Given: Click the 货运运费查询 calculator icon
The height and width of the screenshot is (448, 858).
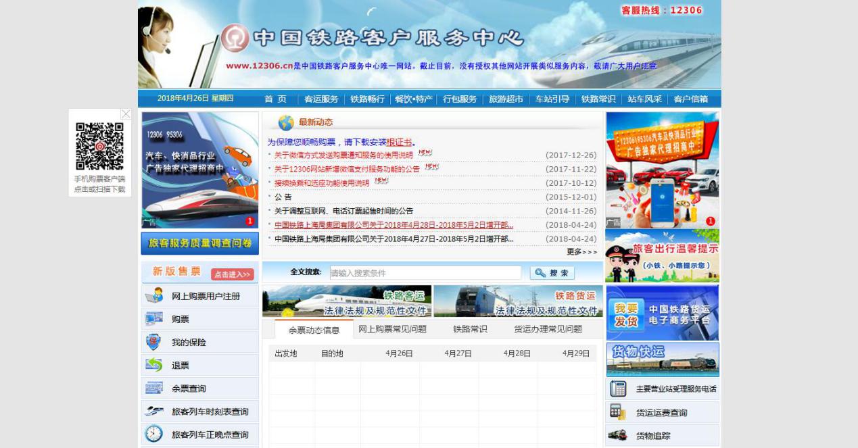Looking at the screenshot, I should (x=617, y=412).
